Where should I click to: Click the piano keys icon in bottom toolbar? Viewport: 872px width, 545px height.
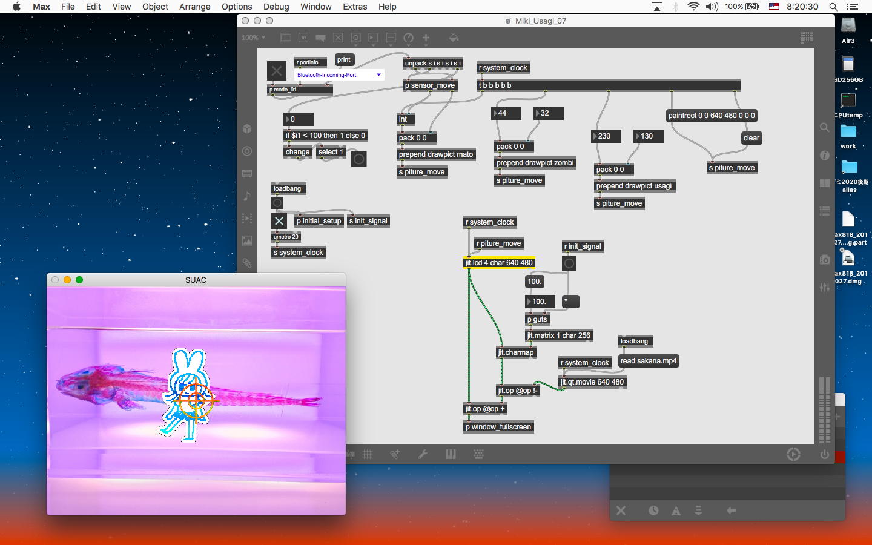tap(451, 454)
